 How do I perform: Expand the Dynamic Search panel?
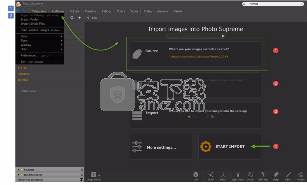(18, 175)
